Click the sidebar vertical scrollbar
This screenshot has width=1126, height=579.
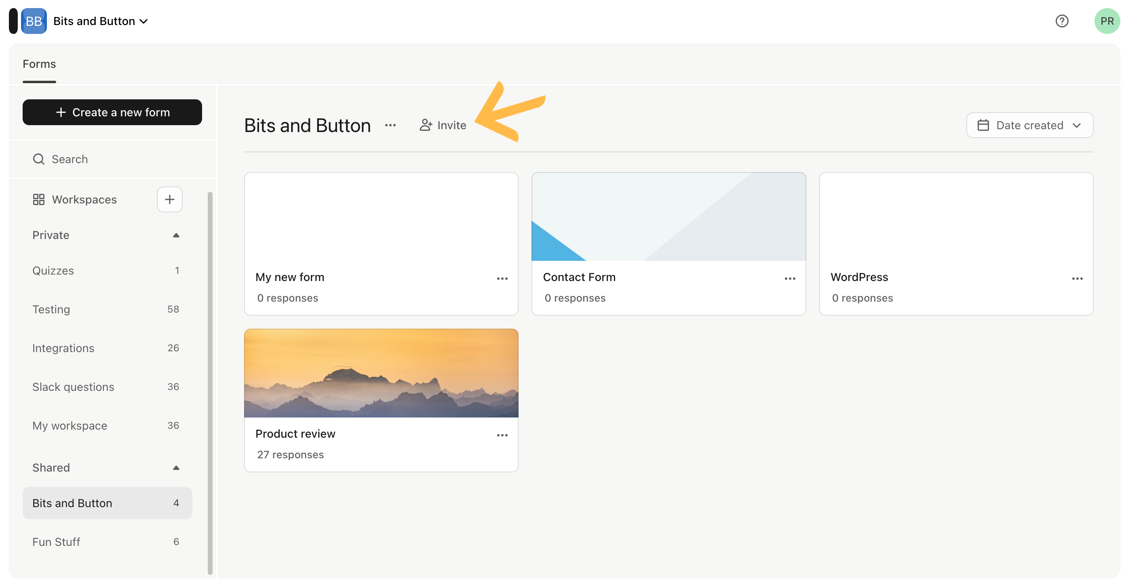210,384
